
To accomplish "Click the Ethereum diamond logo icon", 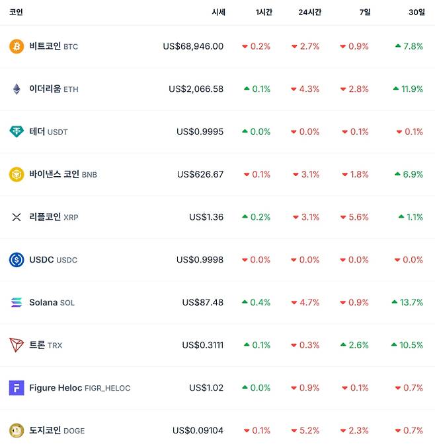I will [17, 89].
